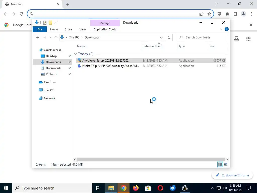The width and height of the screenshot is (257, 193).
Task: Click the scrollbar right arrow
Action: 227,159
